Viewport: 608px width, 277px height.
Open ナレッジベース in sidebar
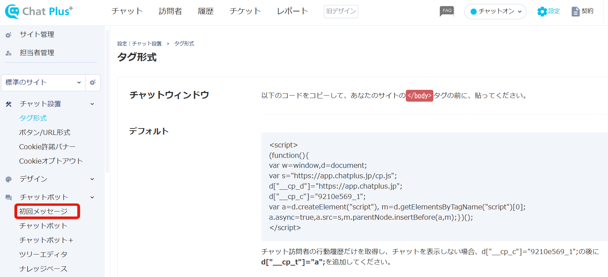(43, 269)
